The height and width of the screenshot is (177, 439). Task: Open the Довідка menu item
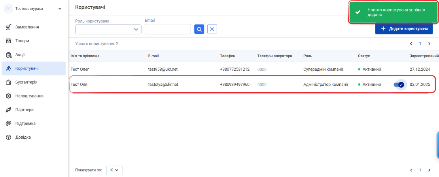click(34, 137)
